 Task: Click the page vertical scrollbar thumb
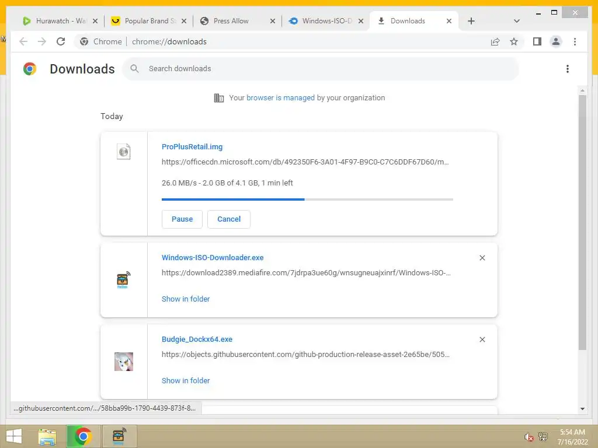click(x=582, y=223)
